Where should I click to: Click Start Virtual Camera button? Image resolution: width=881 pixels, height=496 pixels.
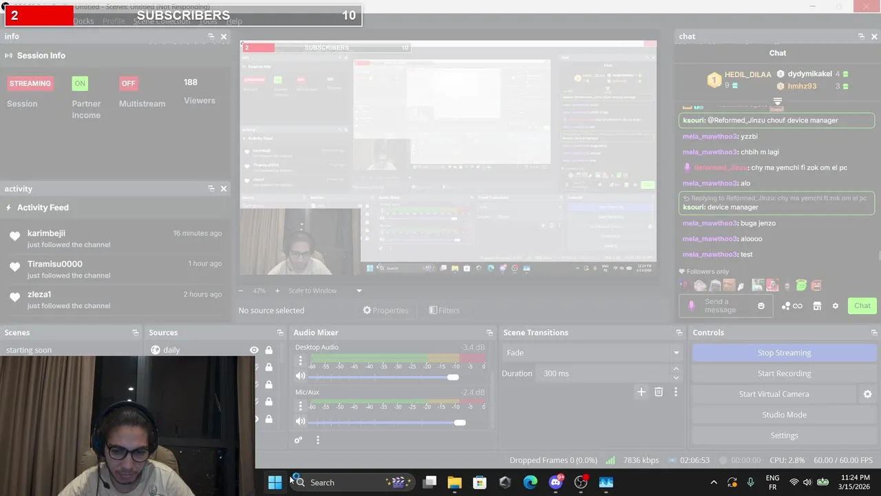point(774,394)
